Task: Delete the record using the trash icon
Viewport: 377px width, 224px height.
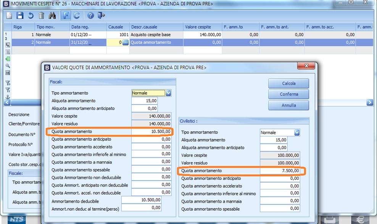Action: coord(41,16)
